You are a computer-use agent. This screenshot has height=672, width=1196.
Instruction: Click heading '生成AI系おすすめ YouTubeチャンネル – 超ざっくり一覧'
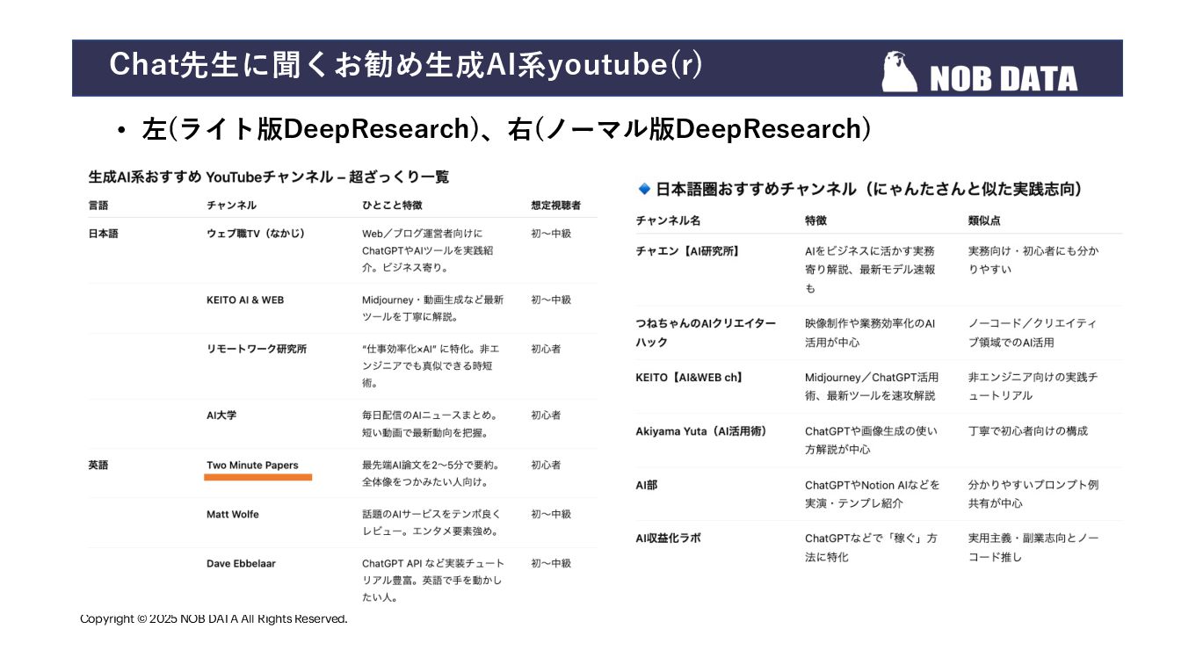pyautogui.click(x=269, y=177)
